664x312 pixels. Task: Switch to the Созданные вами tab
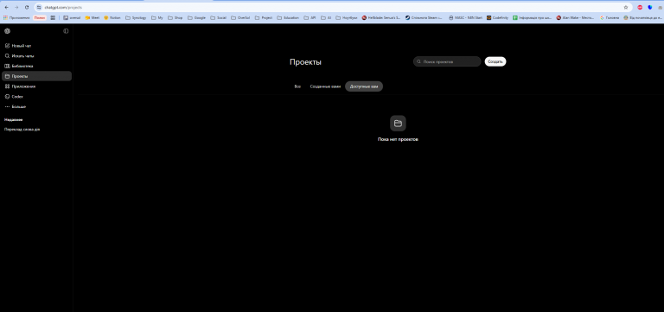tap(325, 86)
